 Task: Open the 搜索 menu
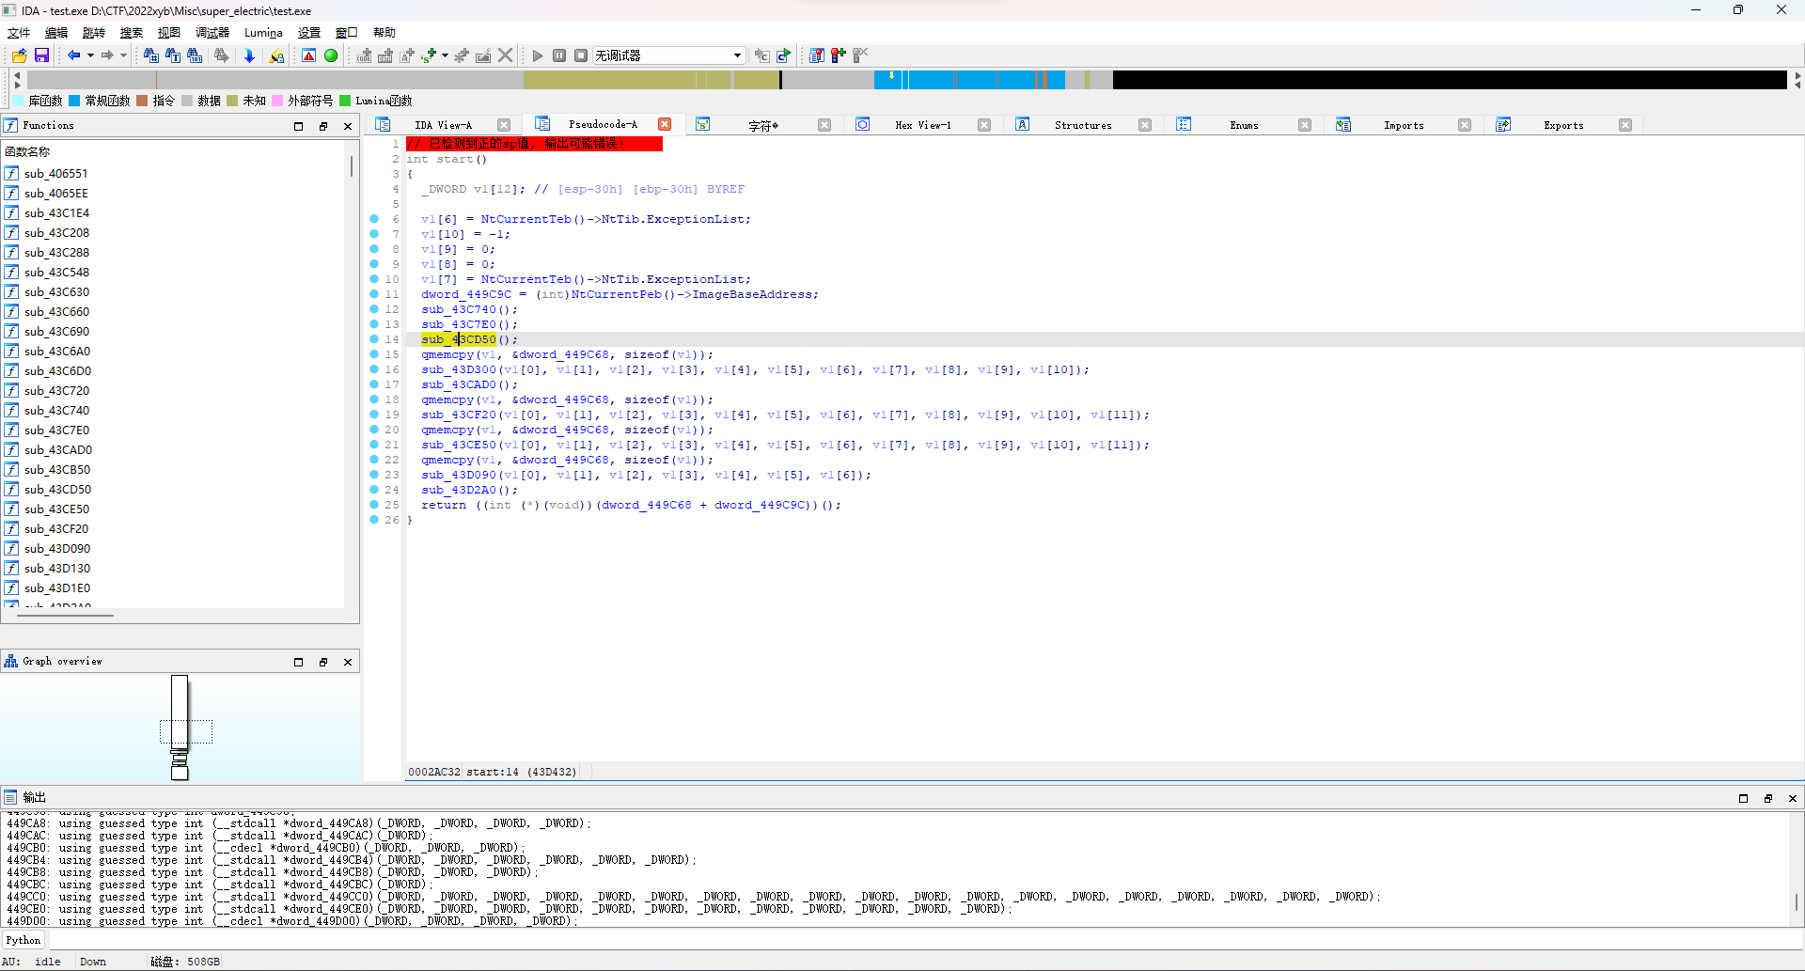pos(132,33)
